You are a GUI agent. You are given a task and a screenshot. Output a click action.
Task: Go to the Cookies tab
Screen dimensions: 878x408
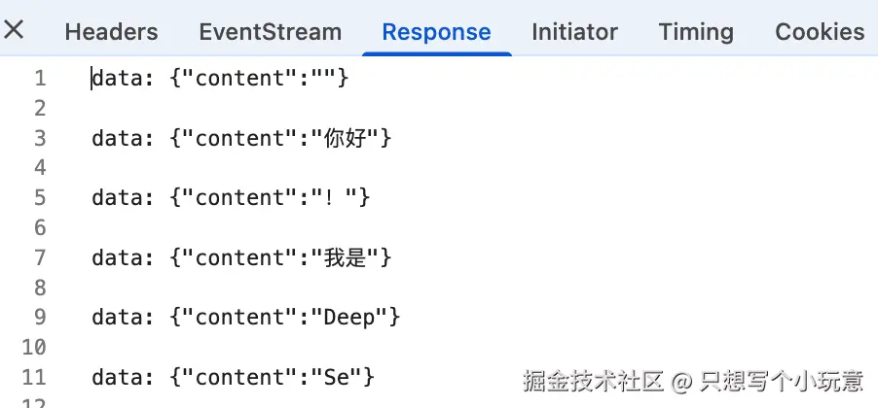[820, 32]
